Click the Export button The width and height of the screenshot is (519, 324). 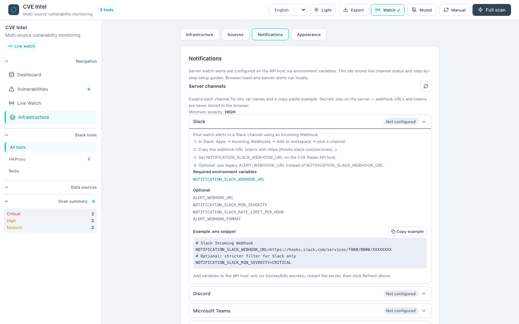point(354,10)
